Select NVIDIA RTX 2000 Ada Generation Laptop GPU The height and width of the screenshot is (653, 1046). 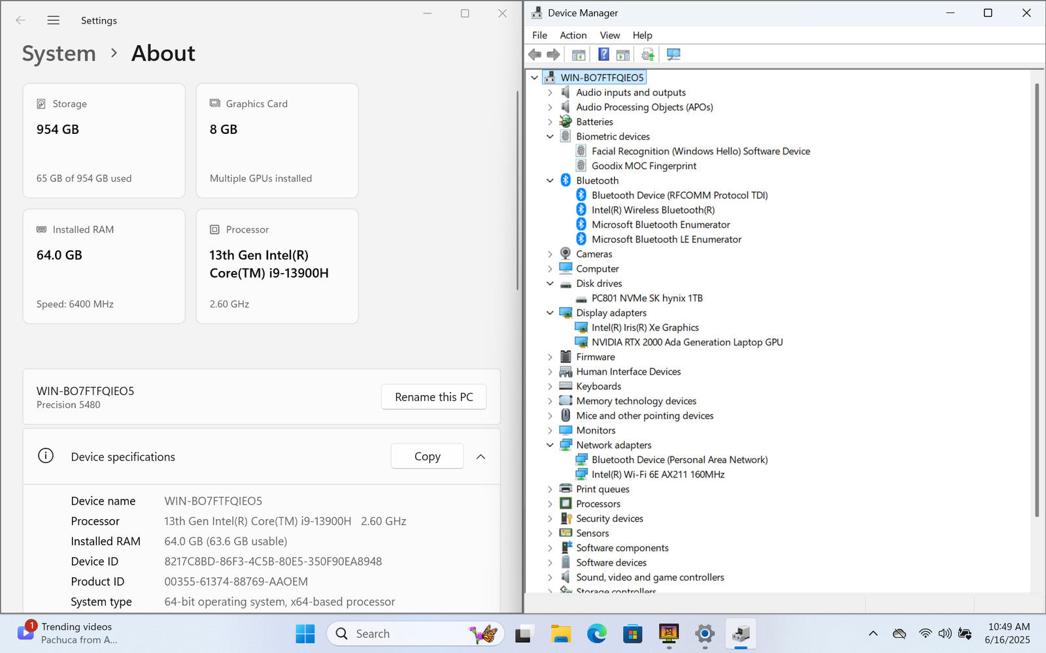[x=686, y=342]
